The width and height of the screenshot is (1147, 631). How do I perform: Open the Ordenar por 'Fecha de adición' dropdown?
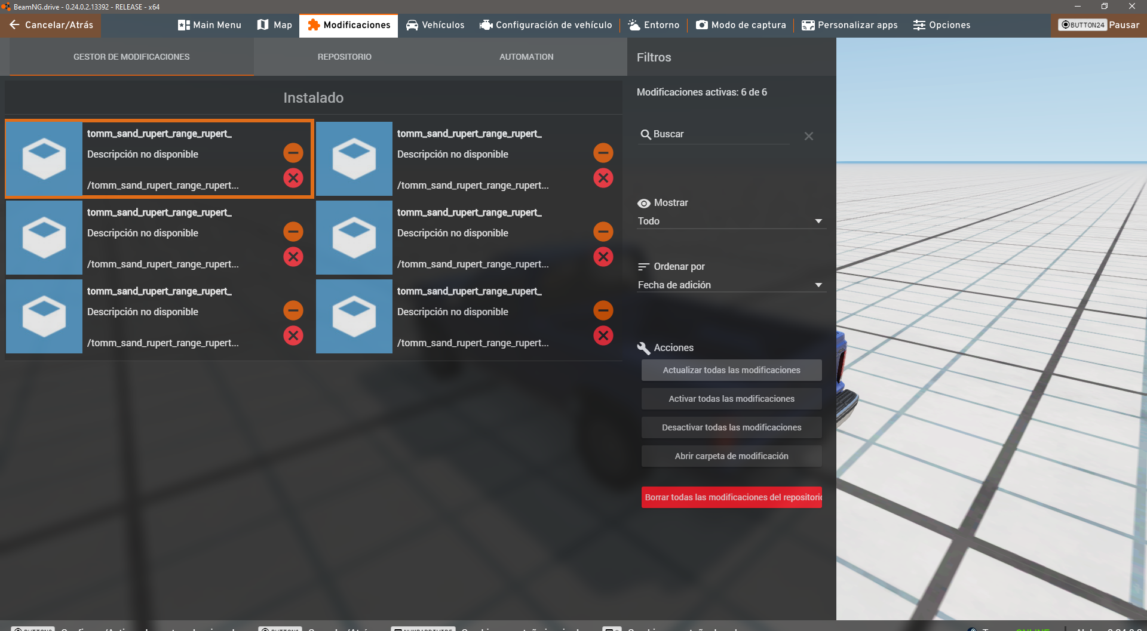(731, 285)
